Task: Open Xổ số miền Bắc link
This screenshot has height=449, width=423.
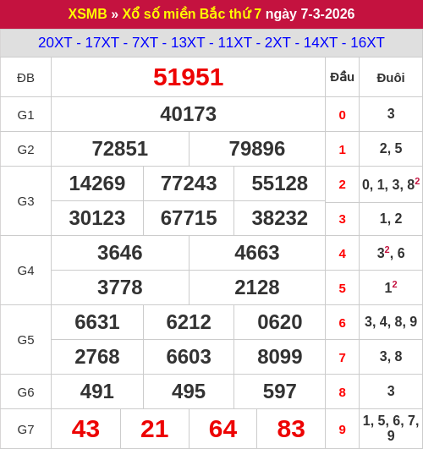Action: [174, 14]
